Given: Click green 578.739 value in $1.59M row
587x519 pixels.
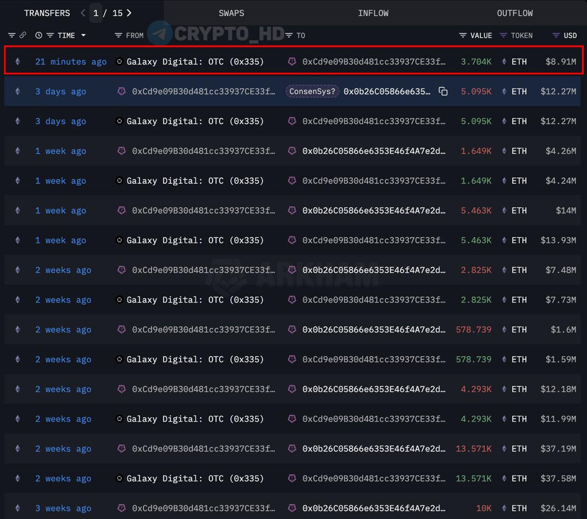Looking at the screenshot, I should [x=473, y=359].
